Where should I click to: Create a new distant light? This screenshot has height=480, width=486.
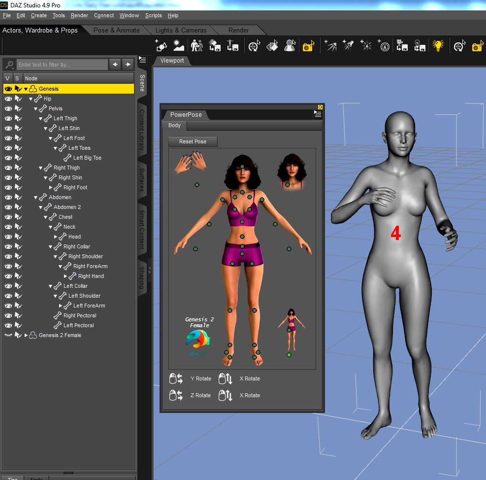(x=330, y=46)
